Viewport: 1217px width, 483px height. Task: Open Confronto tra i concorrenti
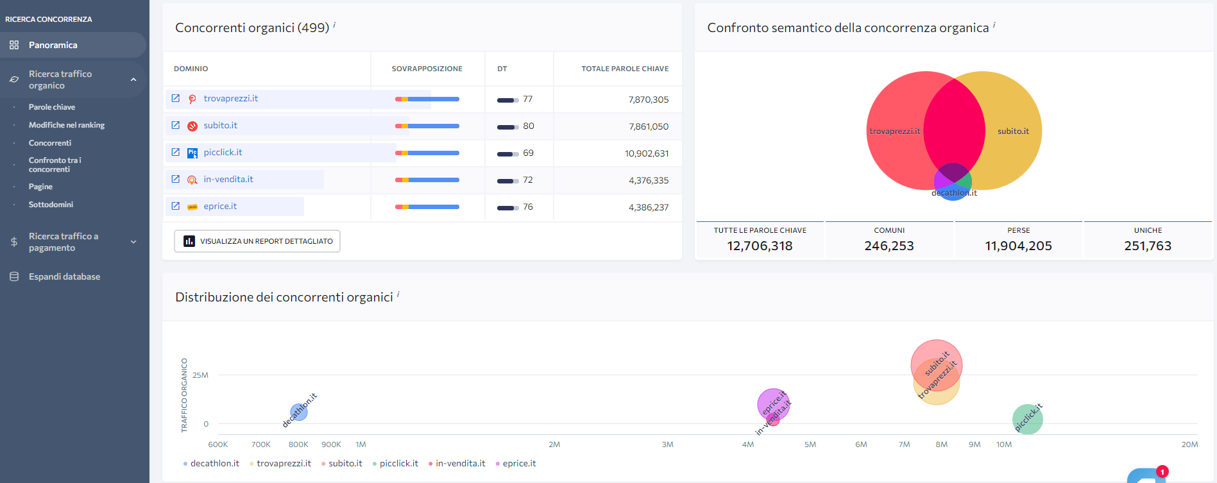[55, 165]
